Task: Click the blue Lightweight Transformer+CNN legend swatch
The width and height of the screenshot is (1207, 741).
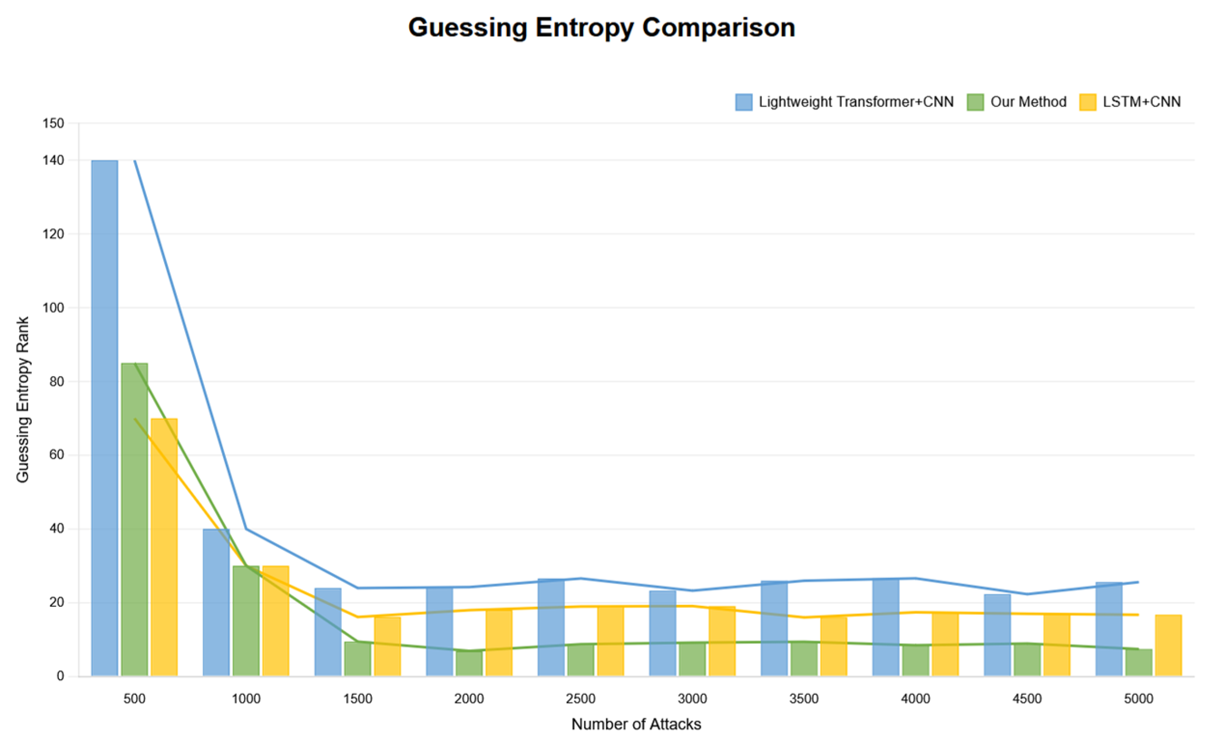Action: [x=744, y=102]
